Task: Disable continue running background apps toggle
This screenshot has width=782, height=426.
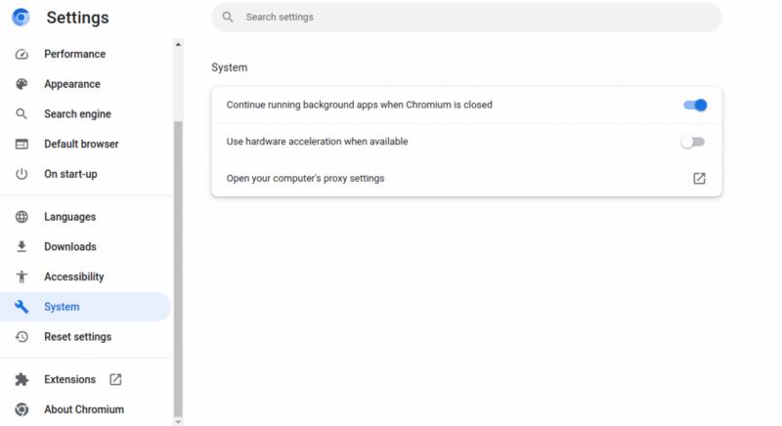Action: 695,106
